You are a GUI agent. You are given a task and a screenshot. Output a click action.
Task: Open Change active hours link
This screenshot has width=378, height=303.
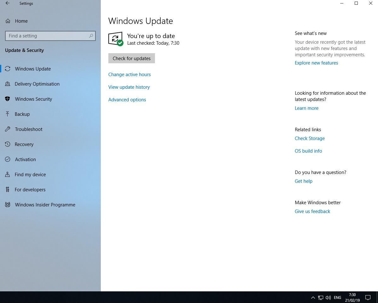pos(129,75)
